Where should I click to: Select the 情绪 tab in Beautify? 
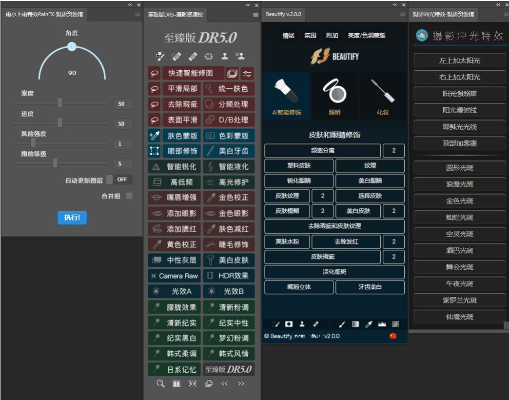point(288,36)
